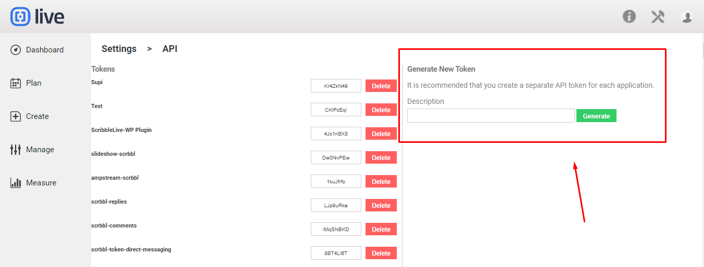Click the Manage sliders icon

coord(16,150)
